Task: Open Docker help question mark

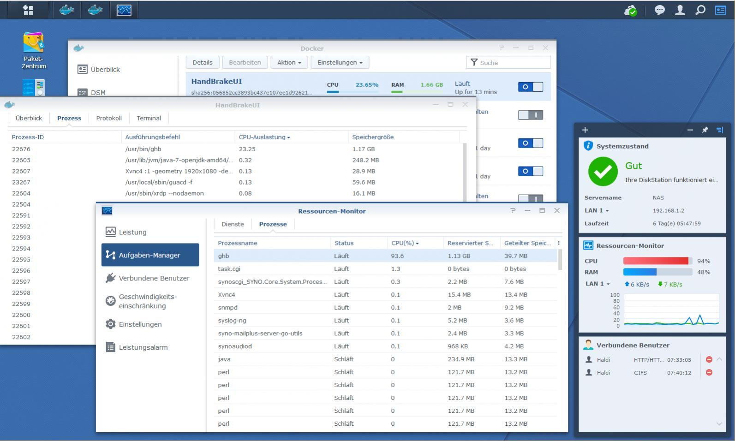Action: (502, 48)
